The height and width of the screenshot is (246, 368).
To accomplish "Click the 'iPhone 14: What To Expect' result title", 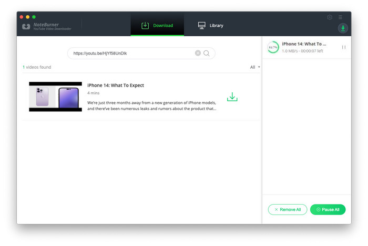I will coord(116,85).
